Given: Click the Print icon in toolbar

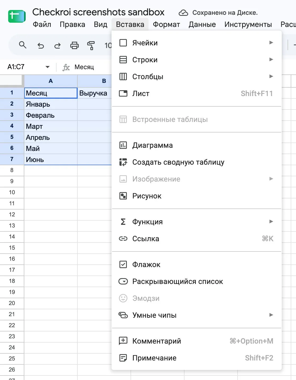Looking at the screenshot, I should coord(74,46).
